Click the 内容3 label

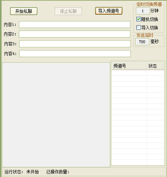(10, 44)
